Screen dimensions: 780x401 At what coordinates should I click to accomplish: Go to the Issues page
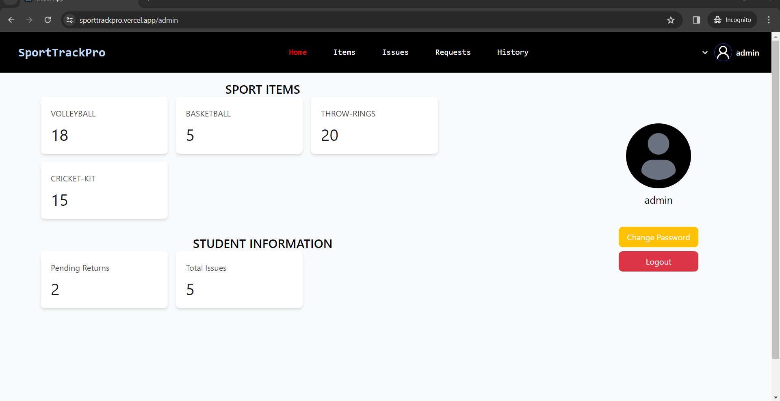[395, 52]
